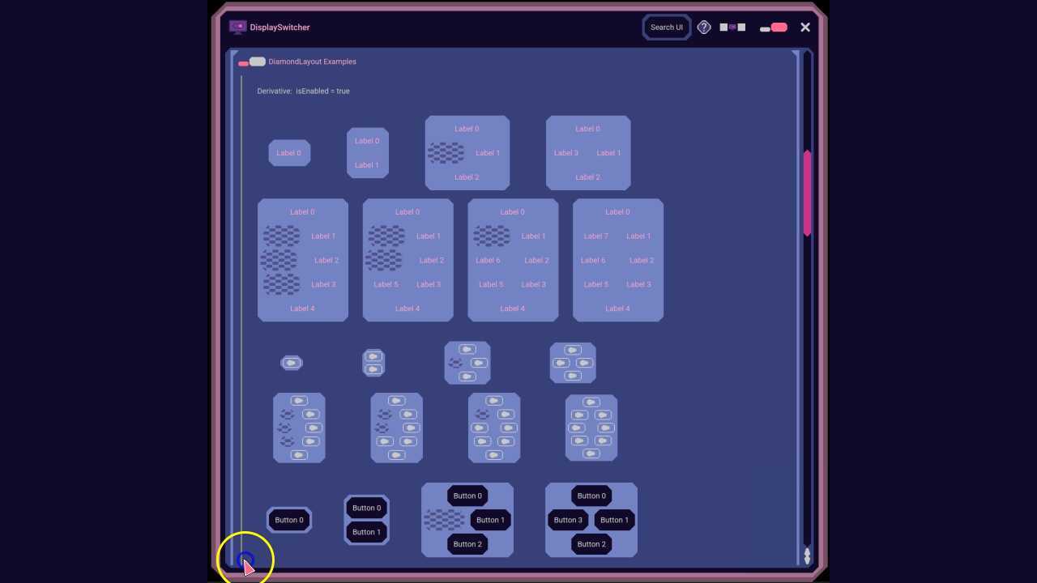Image resolution: width=1037 pixels, height=583 pixels.
Task: Toggle the DiamondLayout Examples section switch
Action: click(252, 62)
